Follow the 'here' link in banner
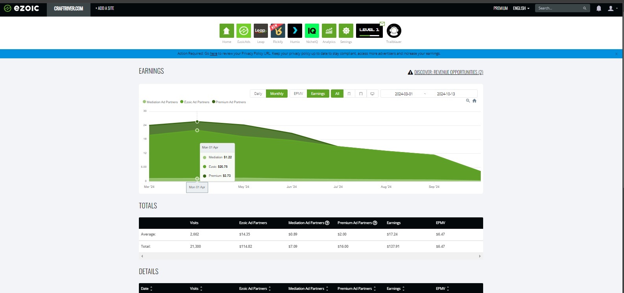This screenshot has width=624, height=293. (214, 54)
